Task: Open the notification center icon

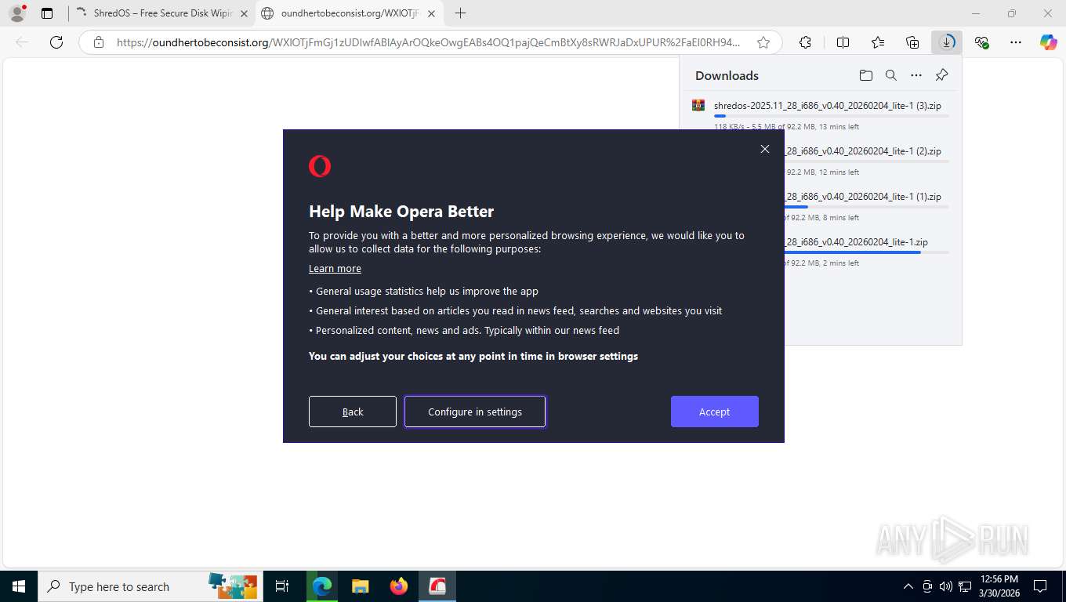Action: coord(1040,586)
